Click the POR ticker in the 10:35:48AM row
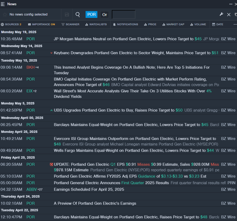This screenshot has width=237, height=221. pos(30,39)
